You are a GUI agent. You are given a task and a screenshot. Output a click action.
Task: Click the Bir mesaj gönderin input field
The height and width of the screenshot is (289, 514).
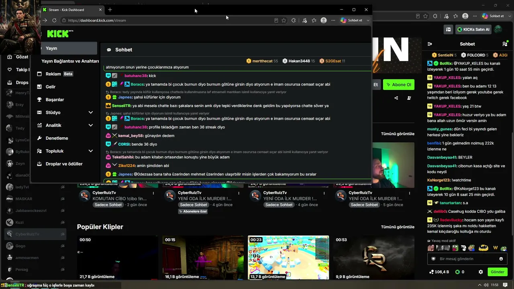(467, 259)
